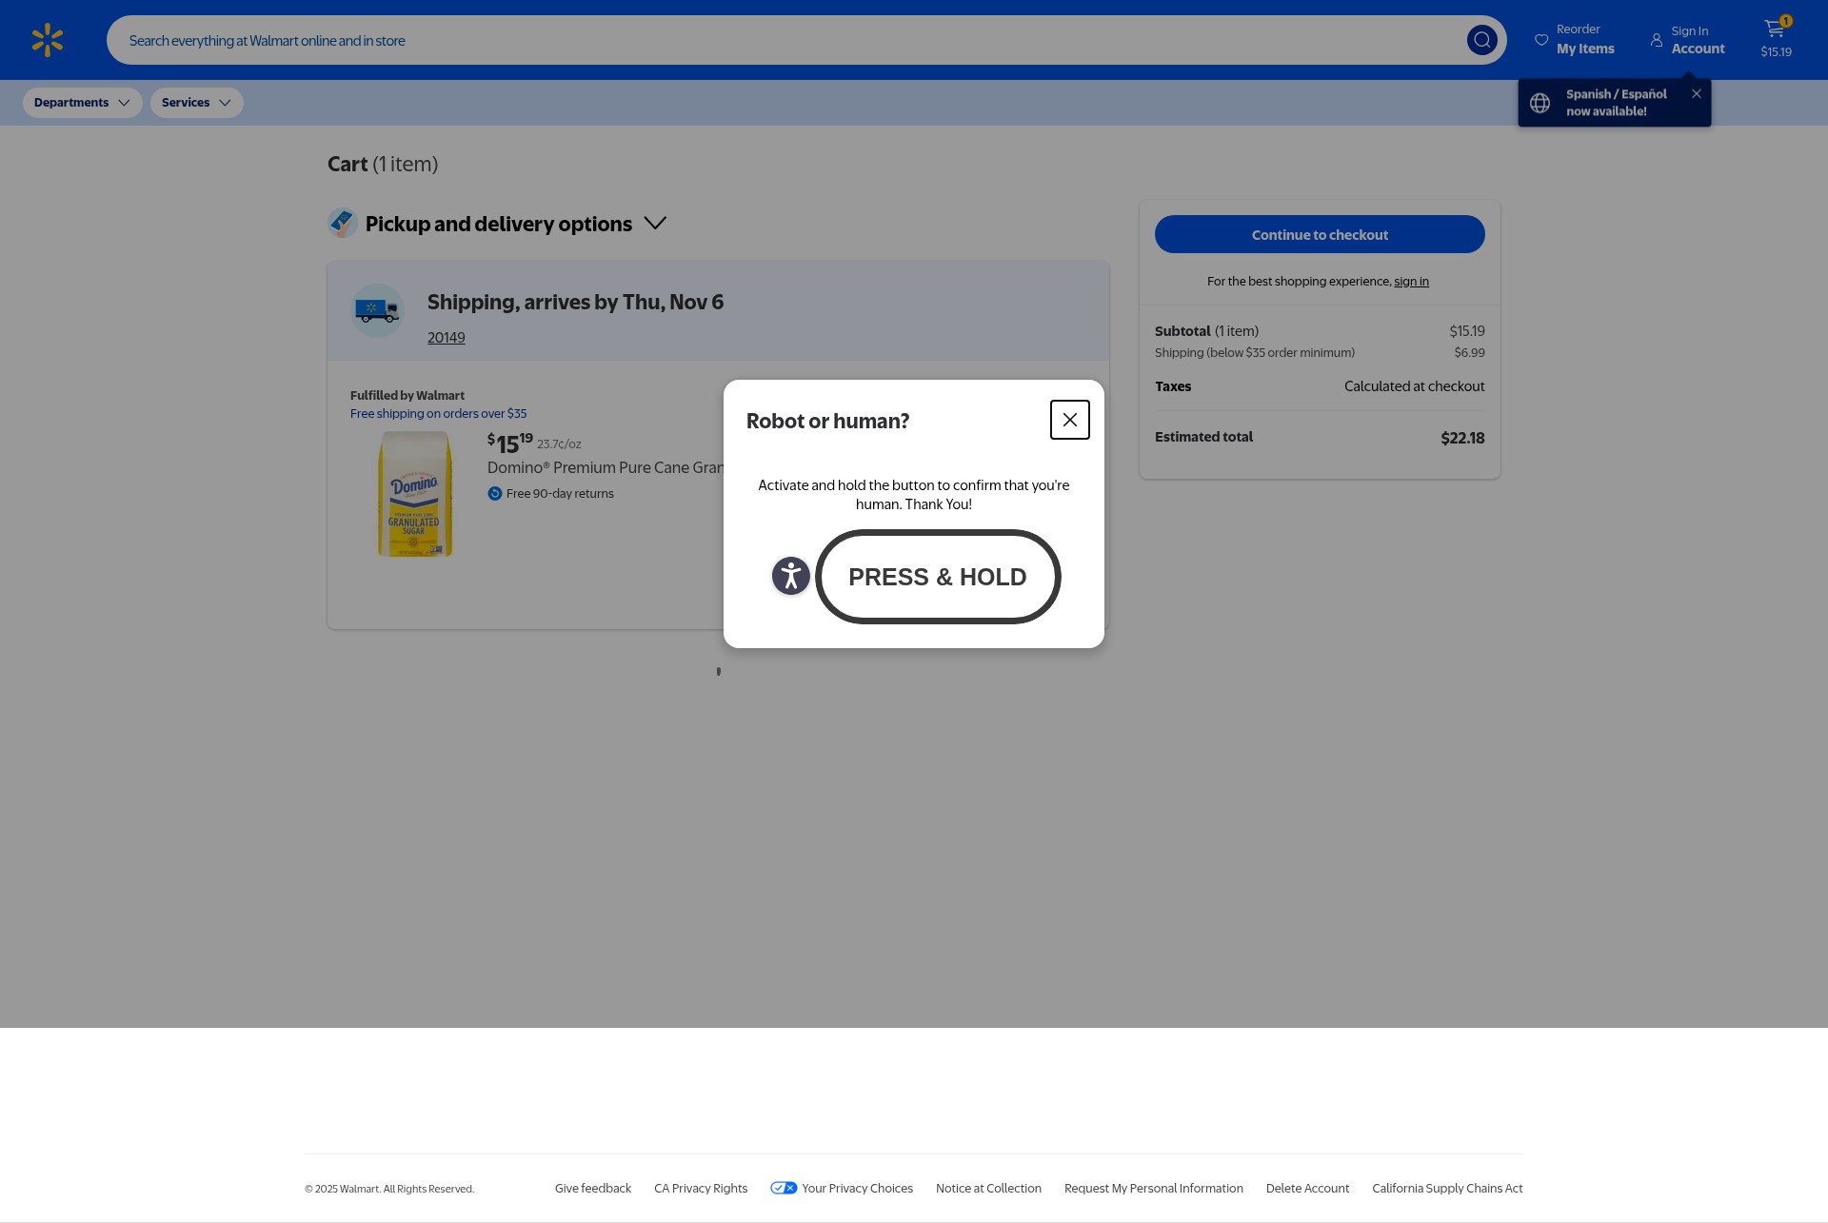This screenshot has width=1828, height=1223.
Task: Click Shipping, arrives by Thu, Nov 6
Action: (575, 302)
